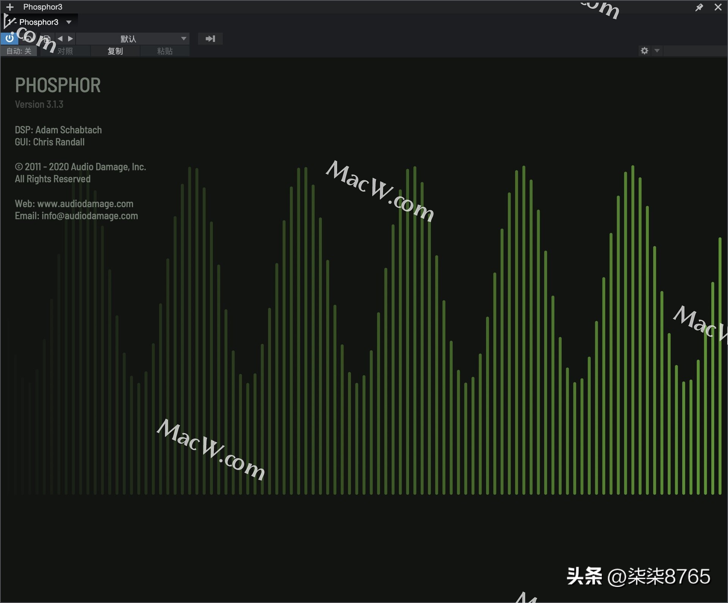Click the 复制 copy menu item
This screenshot has width=728, height=603.
(x=115, y=51)
